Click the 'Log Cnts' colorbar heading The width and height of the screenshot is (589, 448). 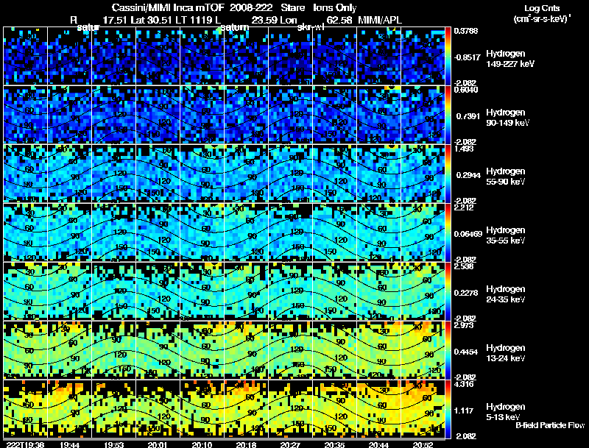(x=542, y=8)
